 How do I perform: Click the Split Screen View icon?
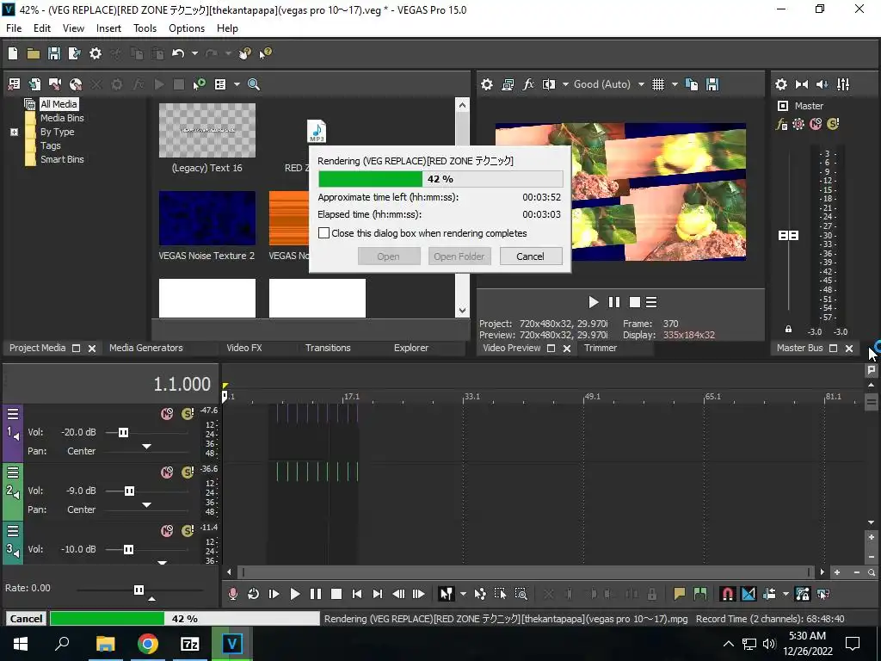click(x=548, y=84)
